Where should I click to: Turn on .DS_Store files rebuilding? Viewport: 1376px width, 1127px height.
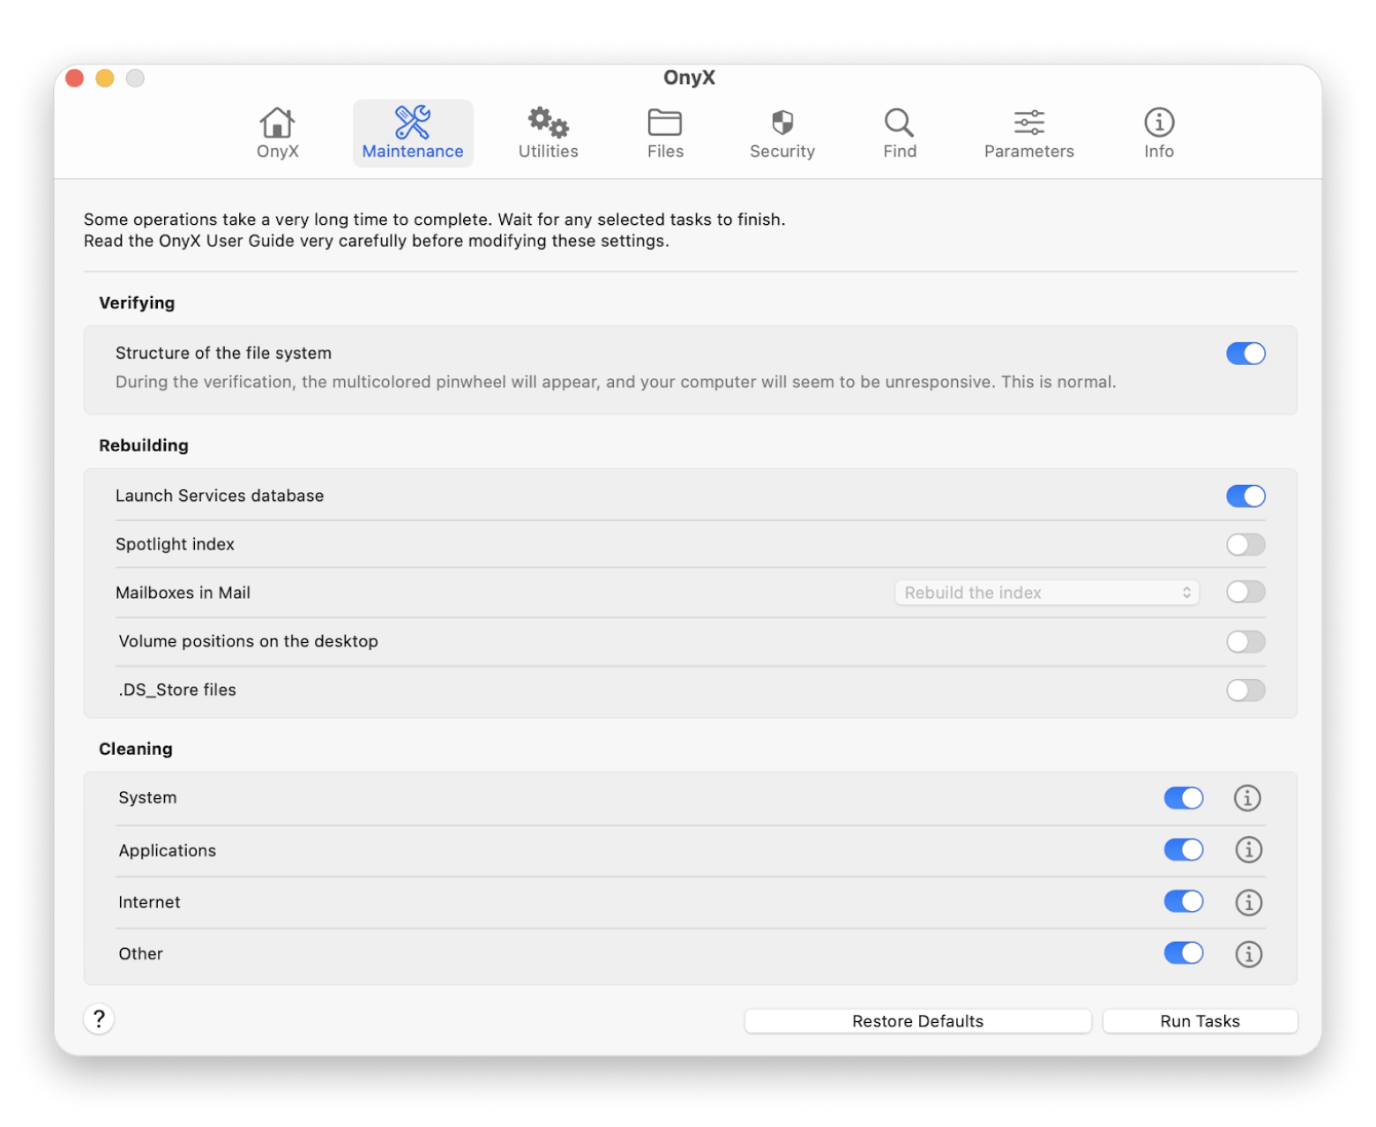(1245, 690)
